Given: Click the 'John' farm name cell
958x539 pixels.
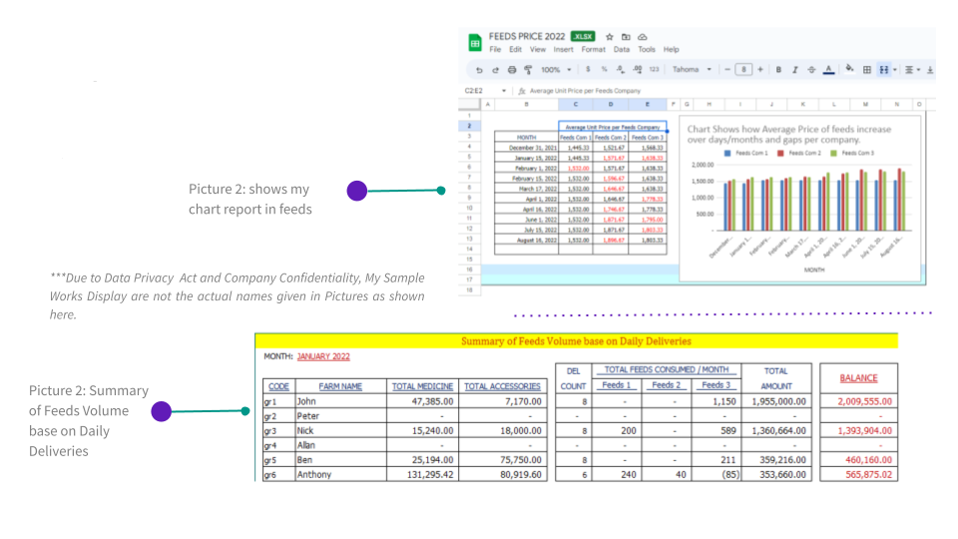Looking at the screenshot, I should pyautogui.click(x=341, y=401).
